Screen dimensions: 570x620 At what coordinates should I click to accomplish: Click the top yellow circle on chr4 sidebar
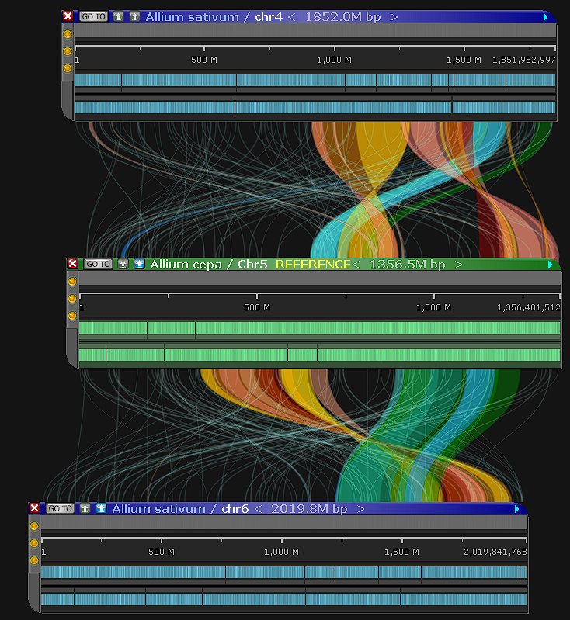click(x=68, y=34)
